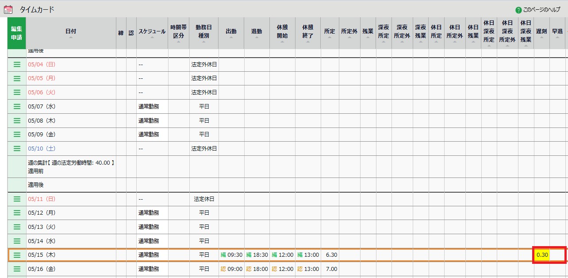The width and height of the screenshot is (568, 278).
Task: Open edit menu for 05/15 (木) row
Action: (17, 255)
